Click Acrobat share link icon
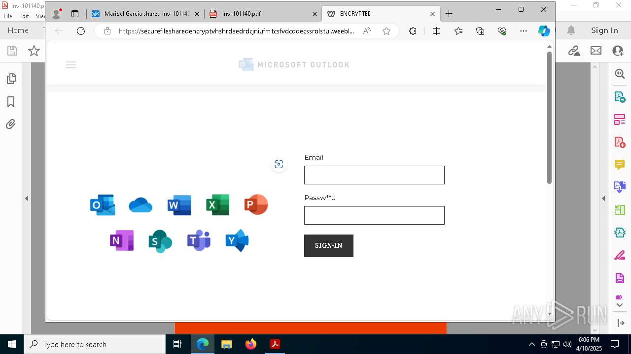Screen dimensions: 631x354 [x=574, y=51]
